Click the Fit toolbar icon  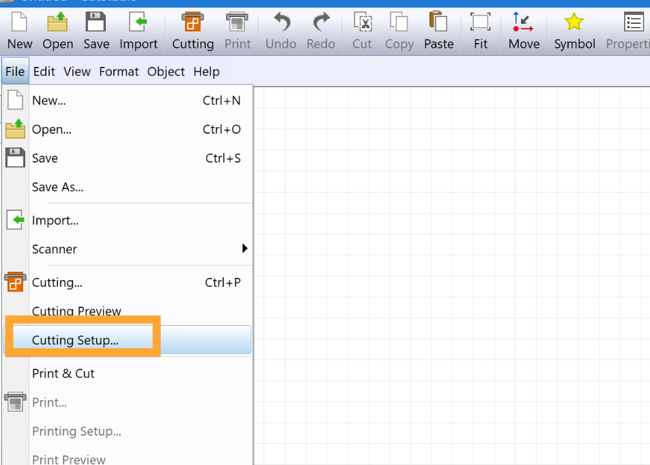click(x=481, y=23)
